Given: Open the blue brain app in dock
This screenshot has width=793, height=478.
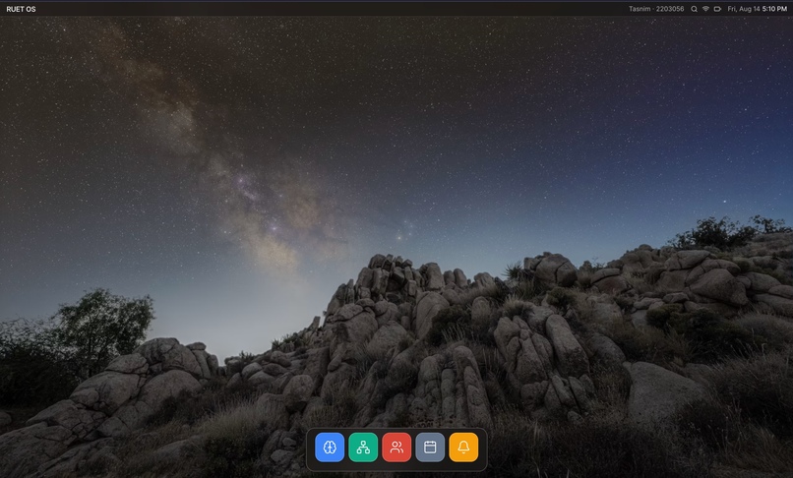Looking at the screenshot, I should tap(330, 448).
